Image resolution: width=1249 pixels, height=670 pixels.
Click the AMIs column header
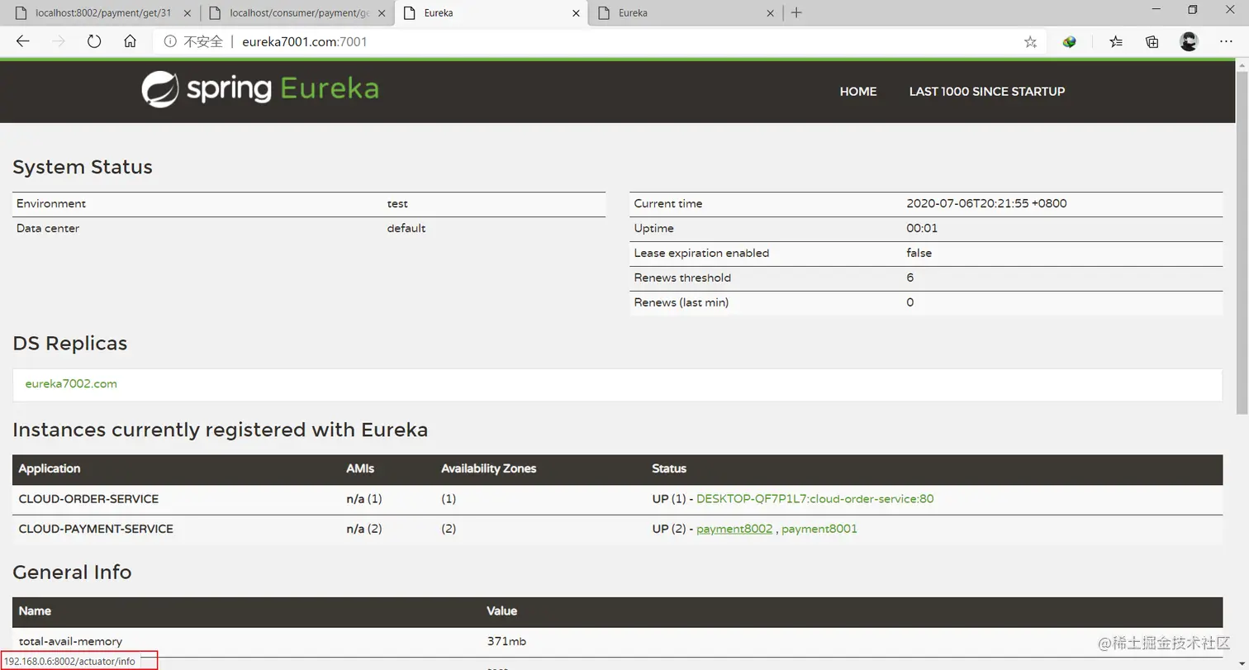pos(360,468)
